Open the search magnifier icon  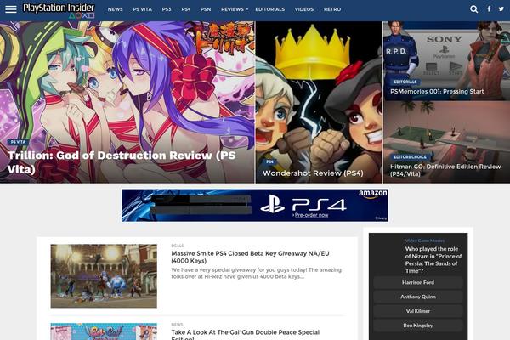point(474,9)
